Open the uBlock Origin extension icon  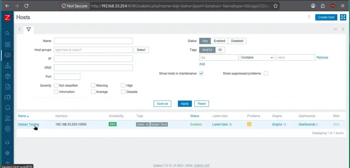(x=333, y=6)
